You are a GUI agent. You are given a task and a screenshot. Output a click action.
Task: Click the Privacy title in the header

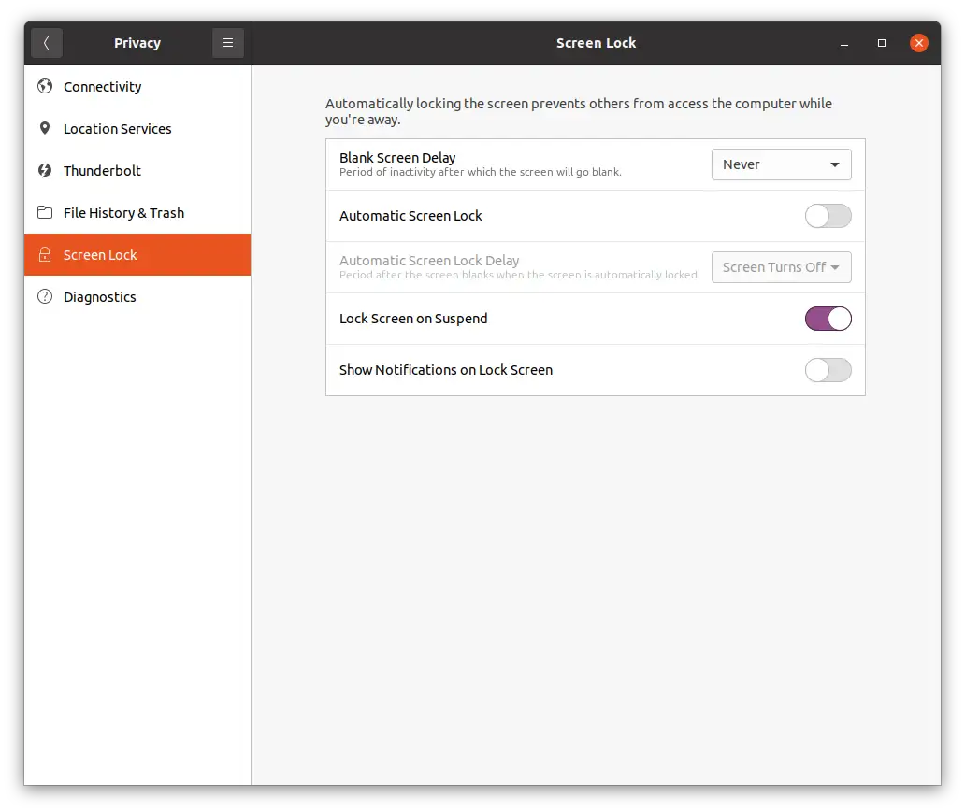pos(137,43)
